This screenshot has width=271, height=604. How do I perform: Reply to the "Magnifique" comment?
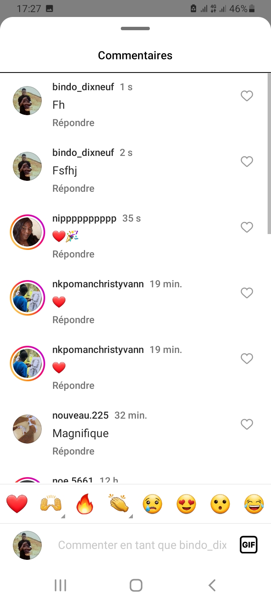pos(73,451)
